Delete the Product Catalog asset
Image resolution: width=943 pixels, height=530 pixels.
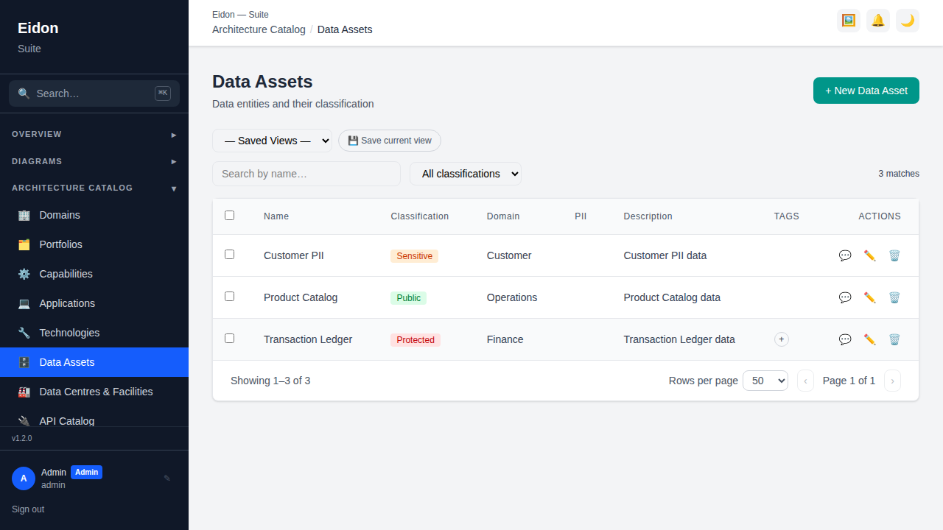click(x=894, y=297)
